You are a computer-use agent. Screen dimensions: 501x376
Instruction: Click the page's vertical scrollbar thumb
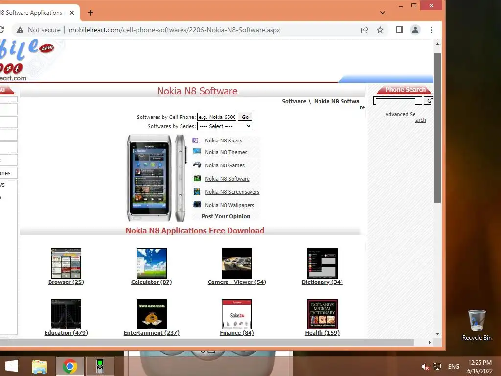click(437, 128)
